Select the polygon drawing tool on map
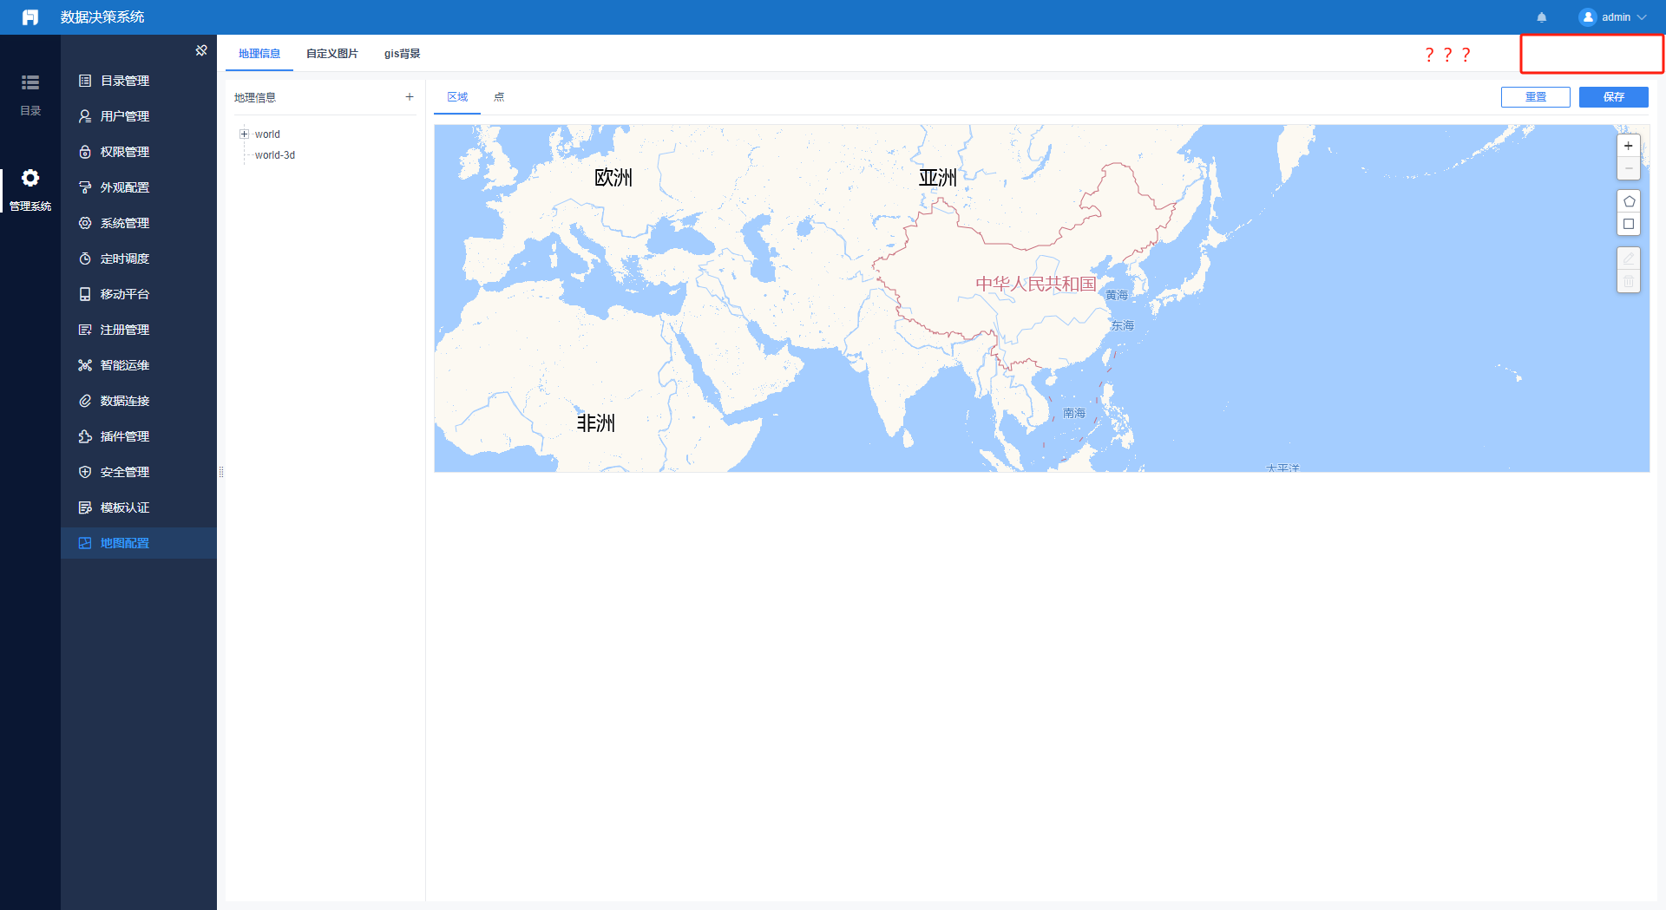Screen dimensions: 1666x910 [x=1629, y=201]
